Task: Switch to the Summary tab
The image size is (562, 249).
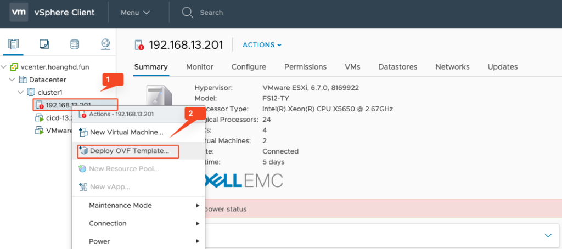Action: [x=151, y=67]
